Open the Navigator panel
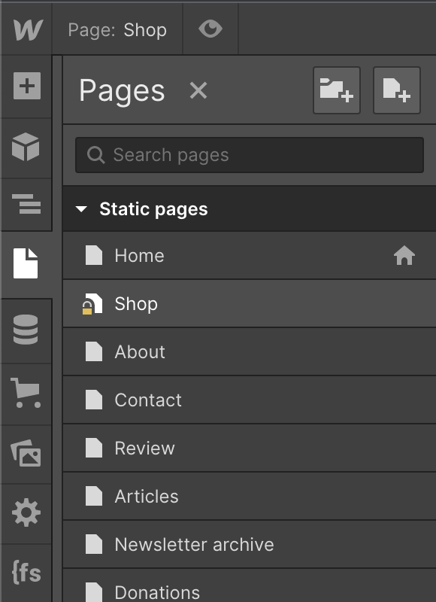This screenshot has height=602, width=436. [x=26, y=203]
